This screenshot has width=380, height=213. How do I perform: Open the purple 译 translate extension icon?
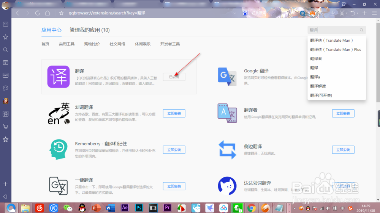tap(59, 77)
